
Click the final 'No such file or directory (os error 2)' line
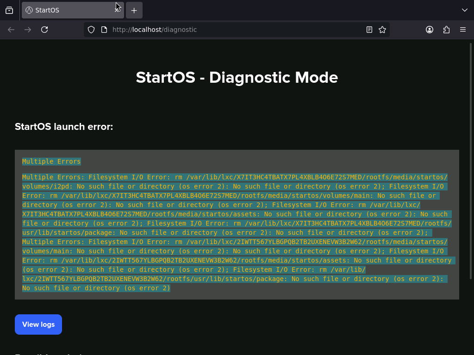pos(96,288)
